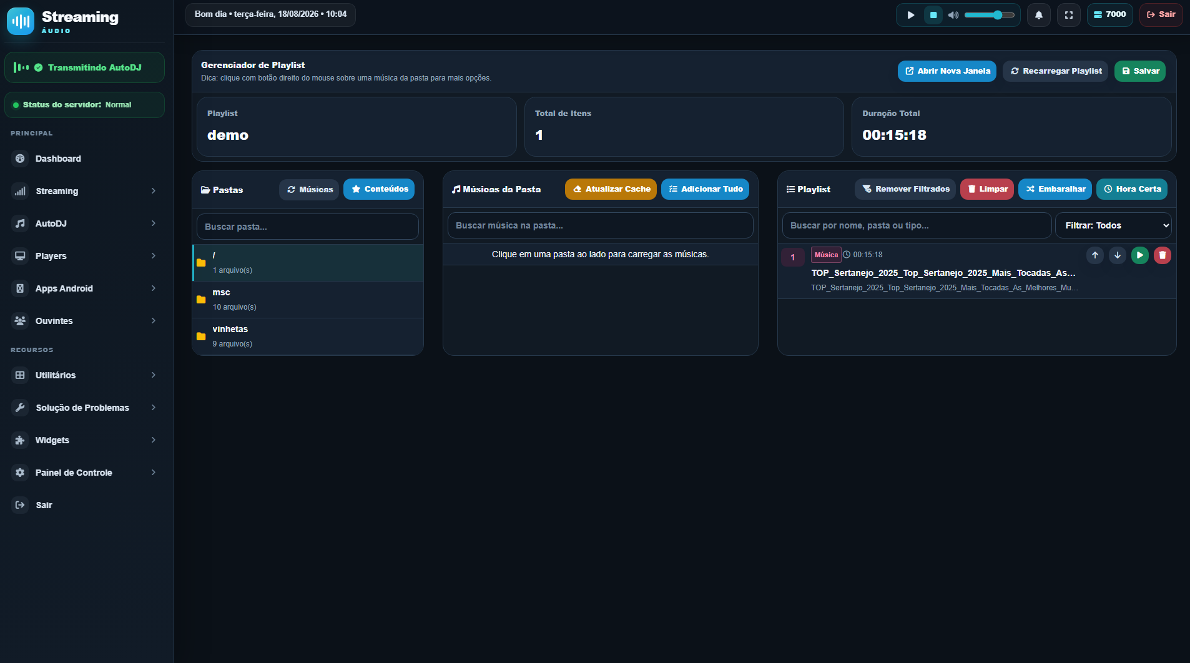Click the Streaming sidebar signal icon
This screenshot has width=1190, height=663.
point(20,191)
